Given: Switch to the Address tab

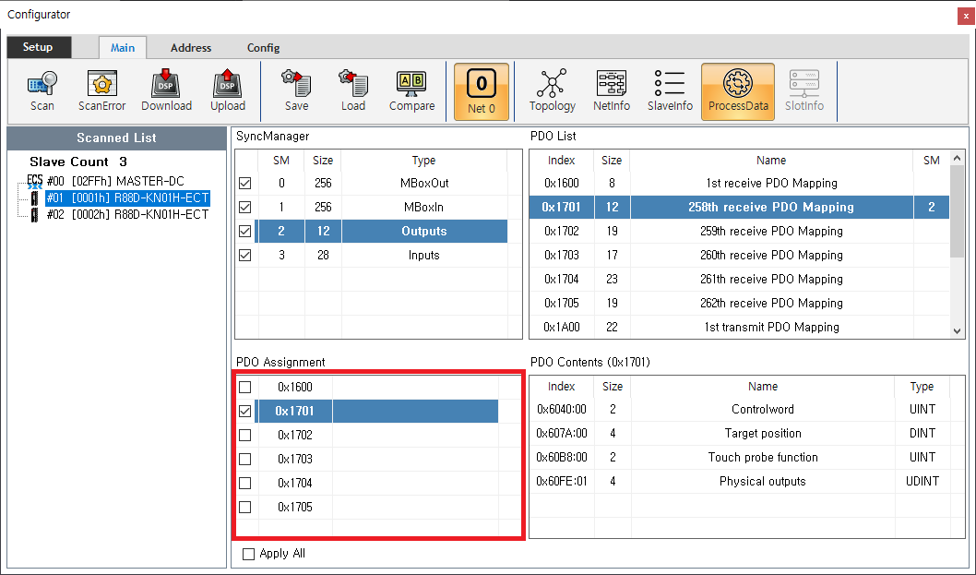Looking at the screenshot, I should [191, 48].
